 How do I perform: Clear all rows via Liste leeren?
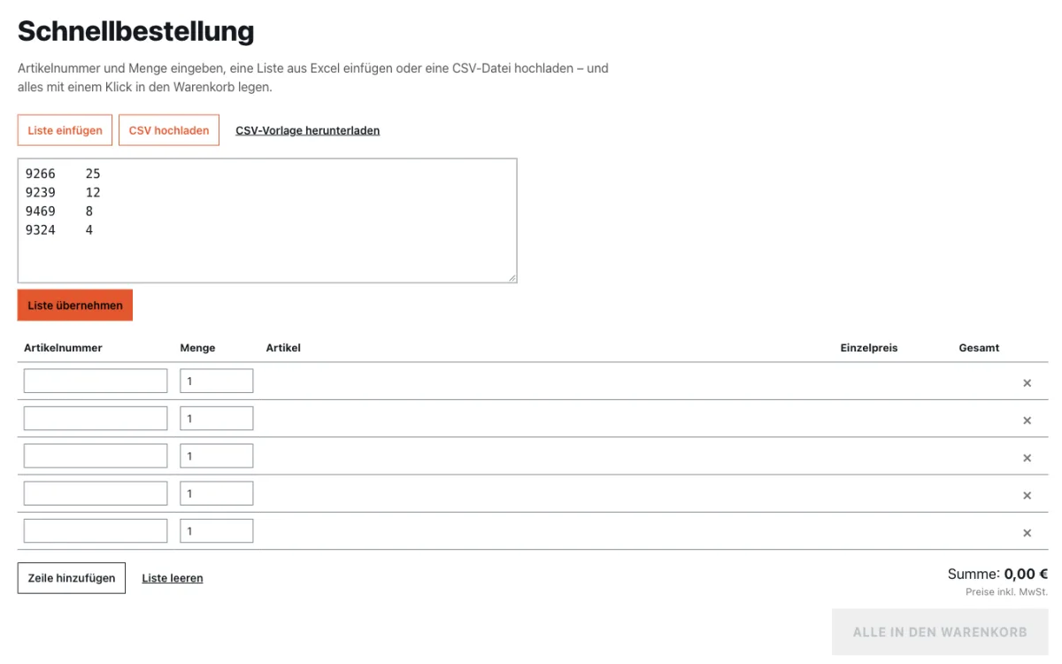tap(173, 578)
